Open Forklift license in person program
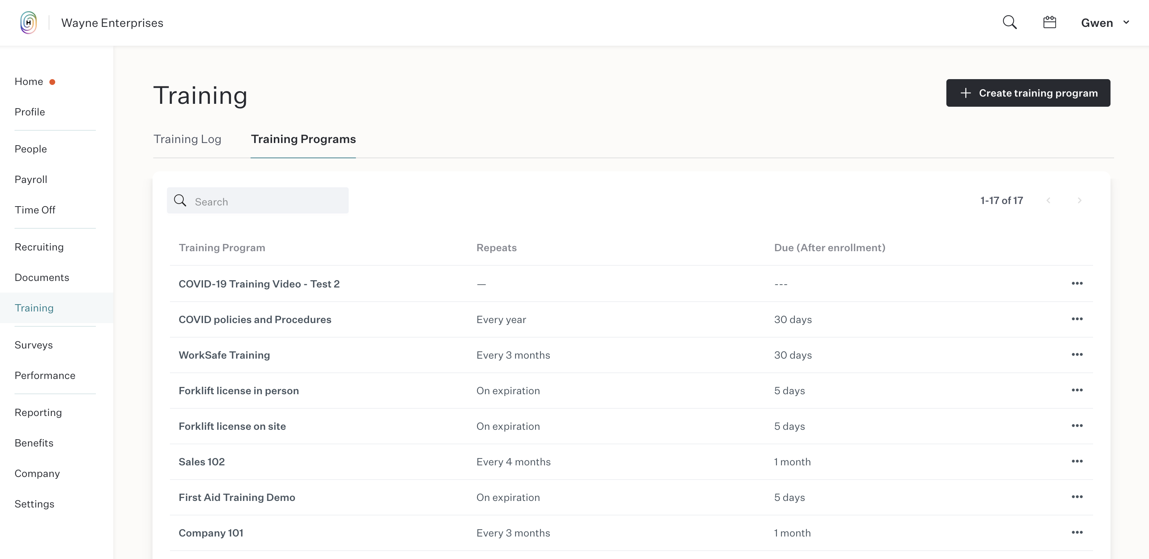Image resolution: width=1149 pixels, height=559 pixels. click(239, 391)
